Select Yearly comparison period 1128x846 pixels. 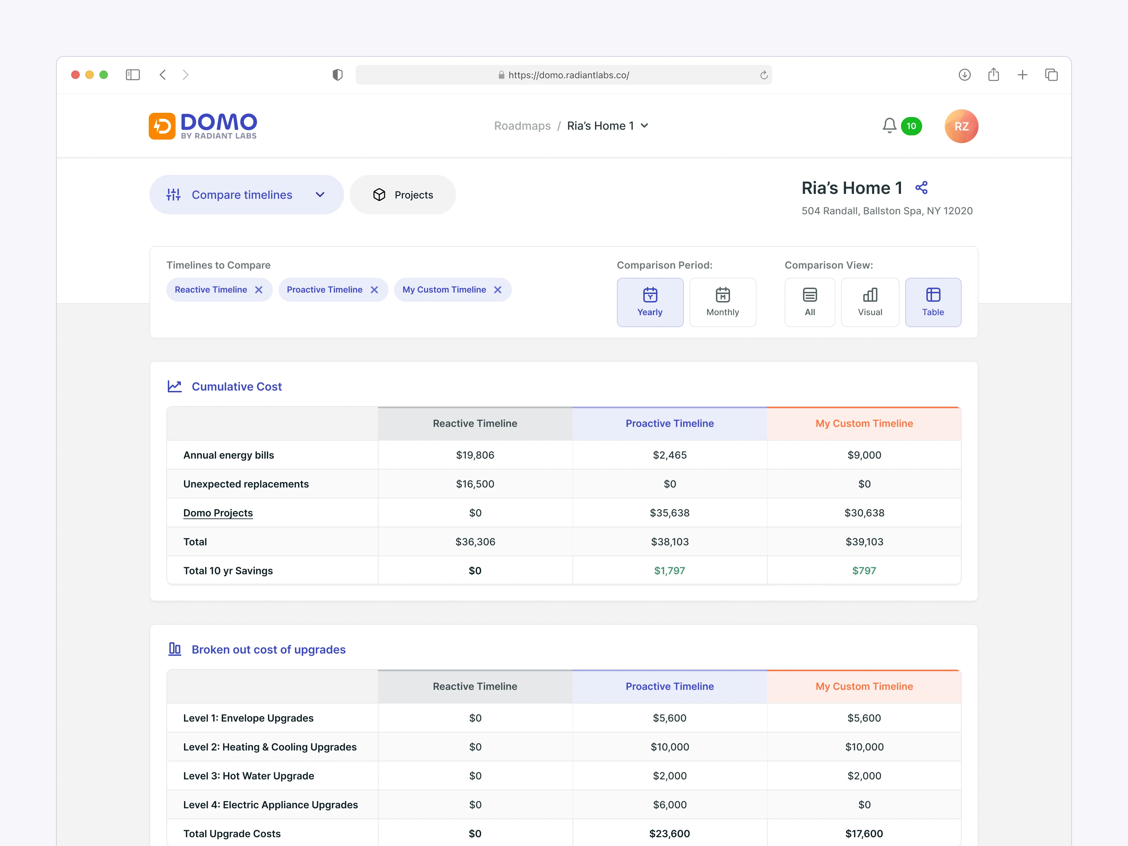coord(650,302)
